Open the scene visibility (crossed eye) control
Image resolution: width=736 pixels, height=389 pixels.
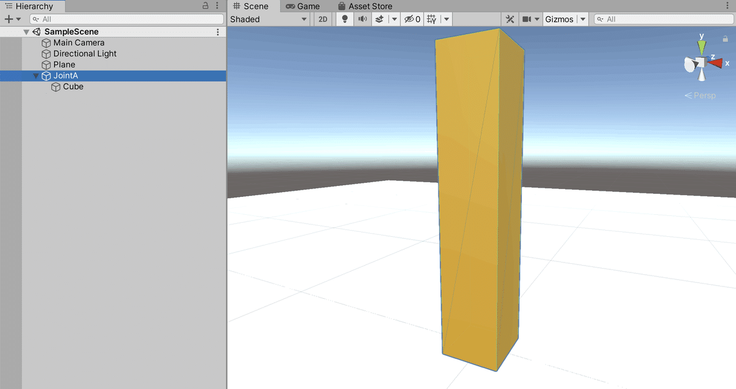(408, 19)
